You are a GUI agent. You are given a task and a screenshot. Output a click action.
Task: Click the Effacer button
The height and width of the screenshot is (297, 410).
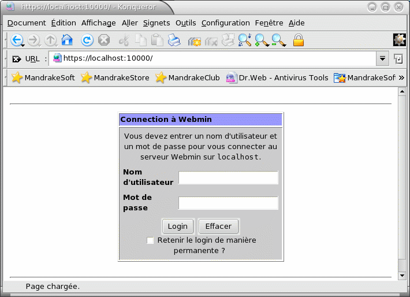coord(219,227)
